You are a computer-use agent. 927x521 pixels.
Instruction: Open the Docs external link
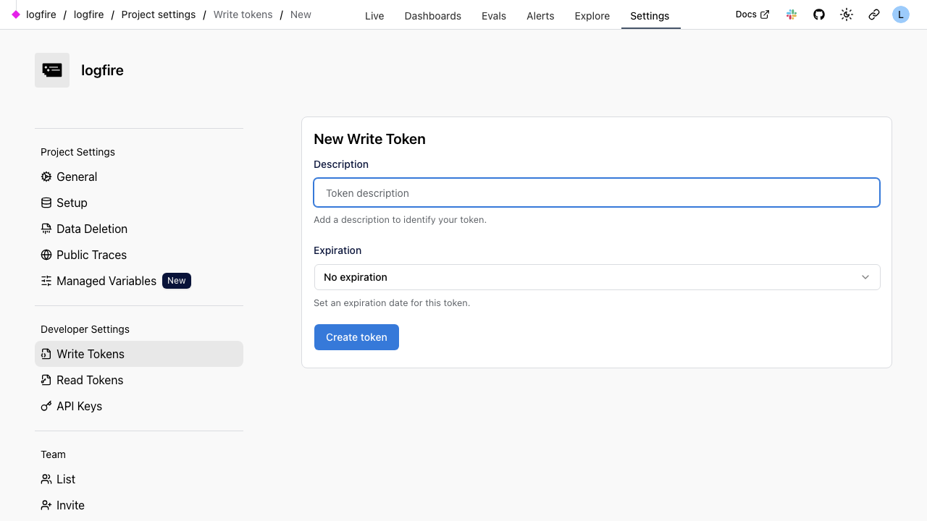tap(752, 14)
